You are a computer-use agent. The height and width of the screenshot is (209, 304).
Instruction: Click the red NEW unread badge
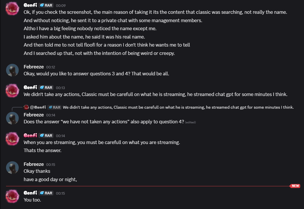(x=295, y=186)
